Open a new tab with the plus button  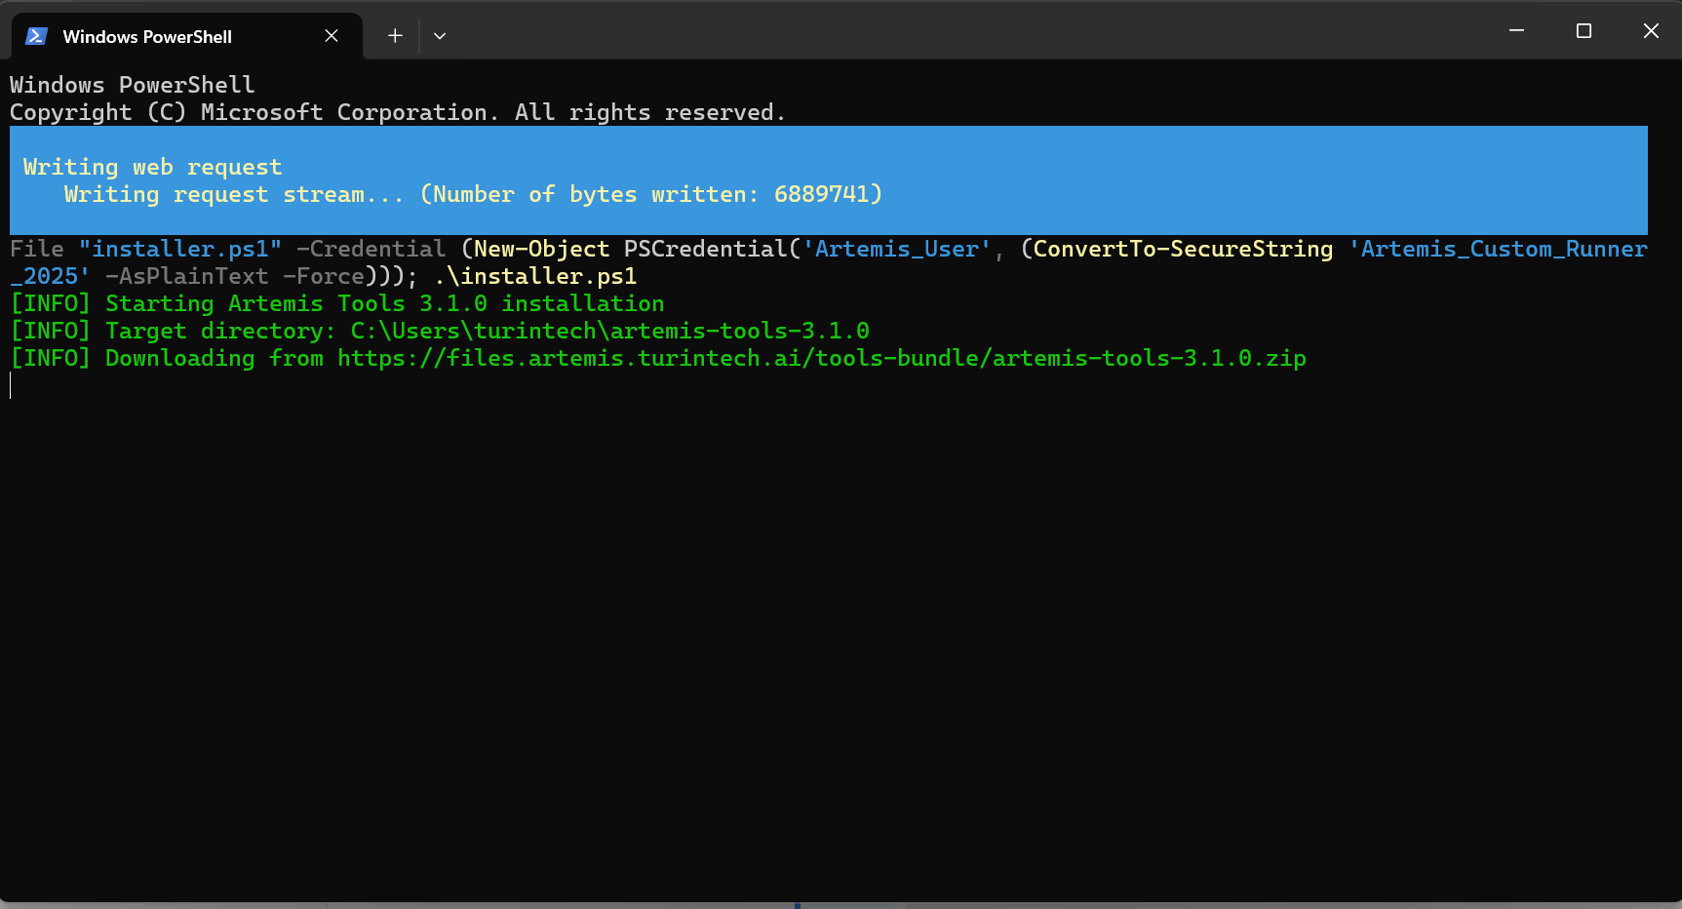point(395,36)
